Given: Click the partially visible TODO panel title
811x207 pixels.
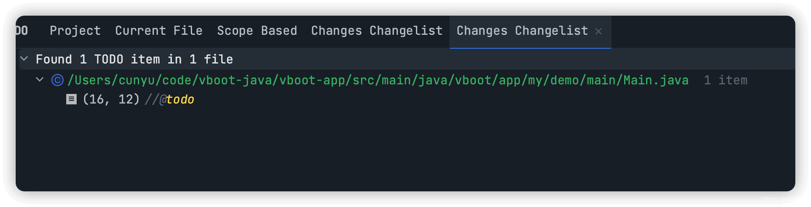Looking at the screenshot, I should 22,31.
